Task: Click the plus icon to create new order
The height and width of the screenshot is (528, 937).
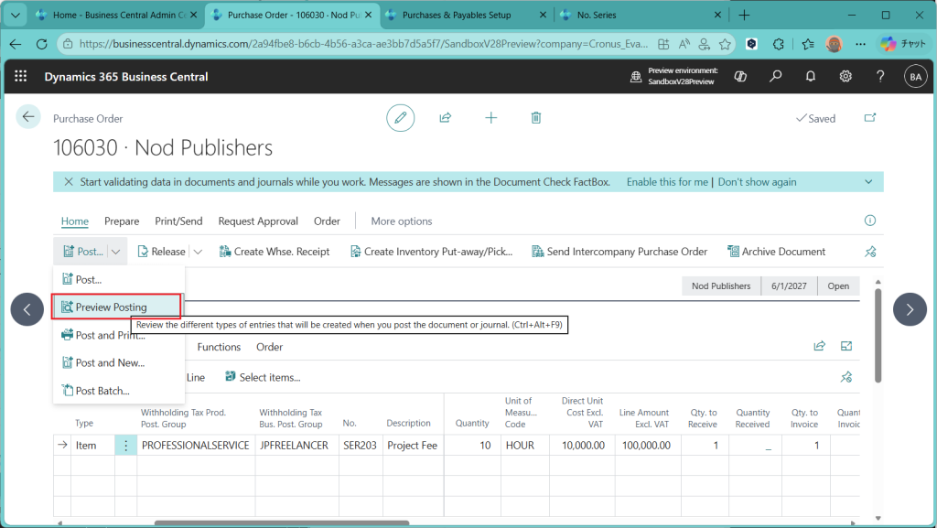Action: point(491,118)
